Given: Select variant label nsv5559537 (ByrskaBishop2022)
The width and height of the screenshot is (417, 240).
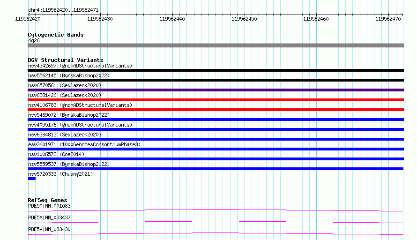Looking at the screenshot, I should (69, 164).
